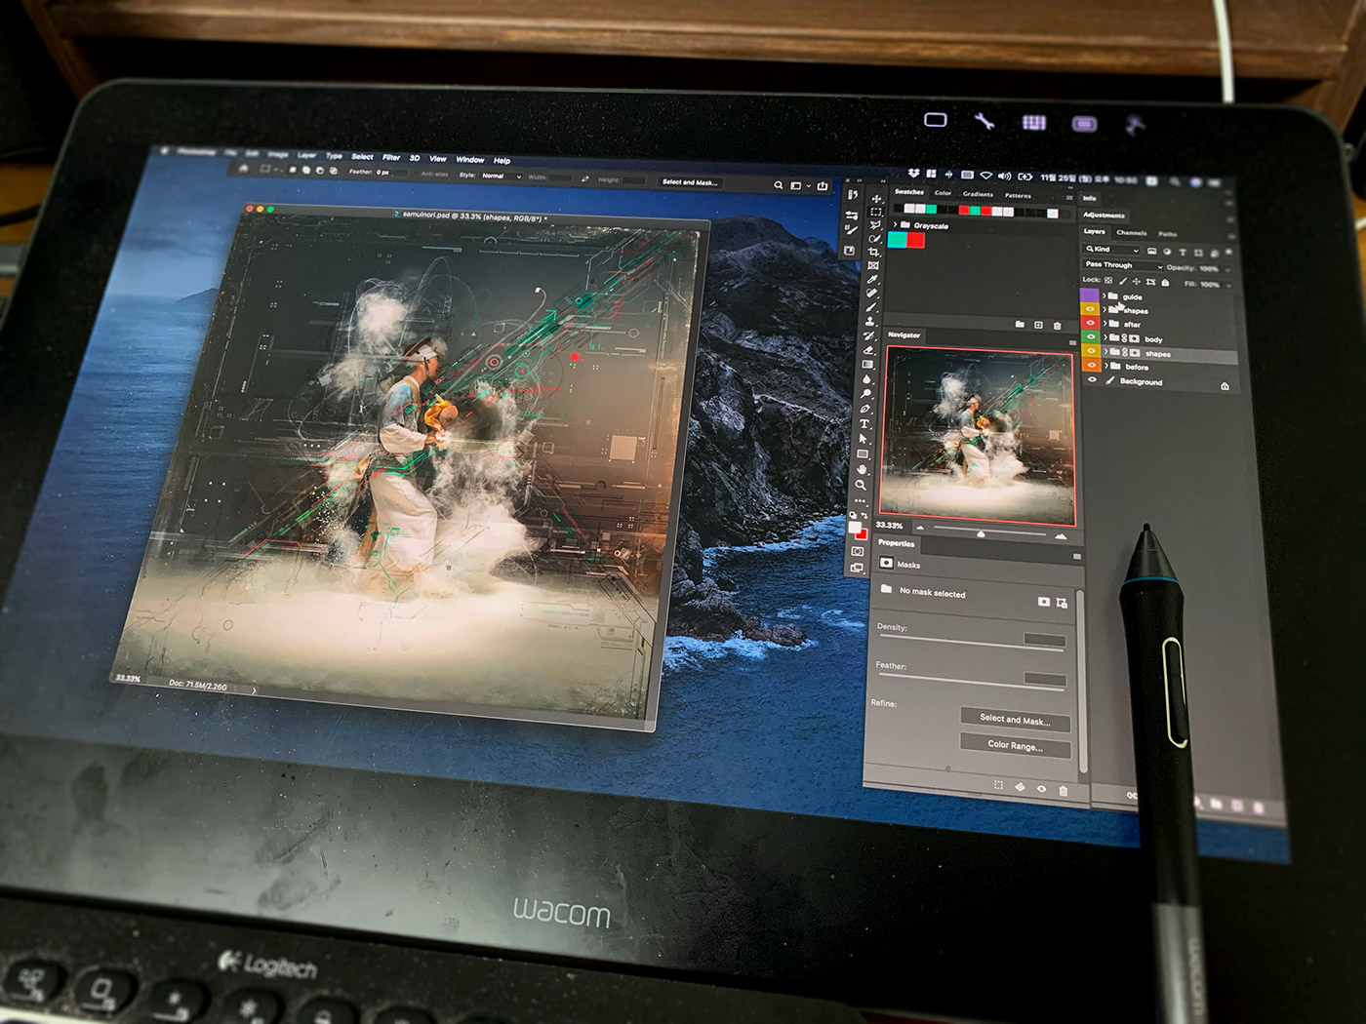Select the Rectangle shape tool
1366x1024 pixels.
point(863,454)
